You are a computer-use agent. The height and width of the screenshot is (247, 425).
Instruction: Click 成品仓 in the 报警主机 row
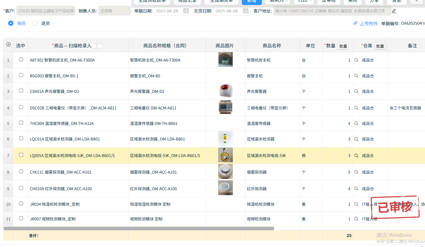coord(368,76)
